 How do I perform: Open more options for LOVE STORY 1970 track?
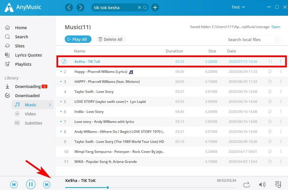coord(281,131)
